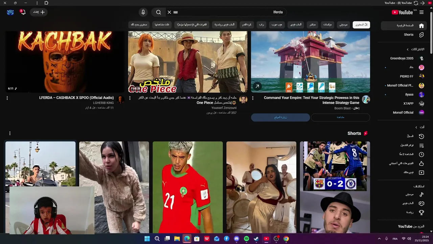Screen dimensions: 433x244
Task: Open sports (رياضة) trophy item in sidebar
Action: (405, 212)
